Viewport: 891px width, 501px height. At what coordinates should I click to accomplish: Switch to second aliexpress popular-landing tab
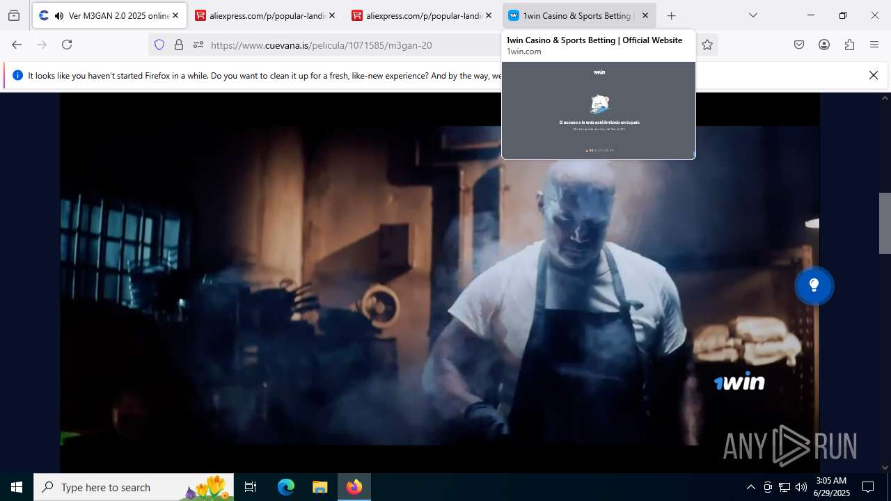click(x=422, y=15)
